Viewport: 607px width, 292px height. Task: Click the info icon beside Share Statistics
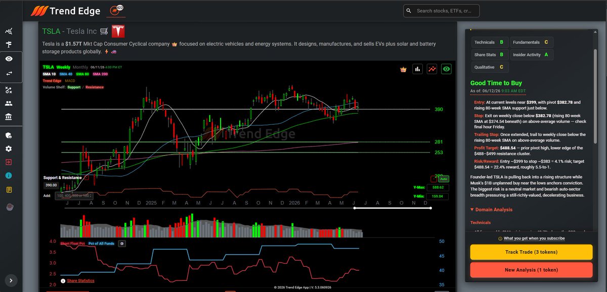click(63, 280)
